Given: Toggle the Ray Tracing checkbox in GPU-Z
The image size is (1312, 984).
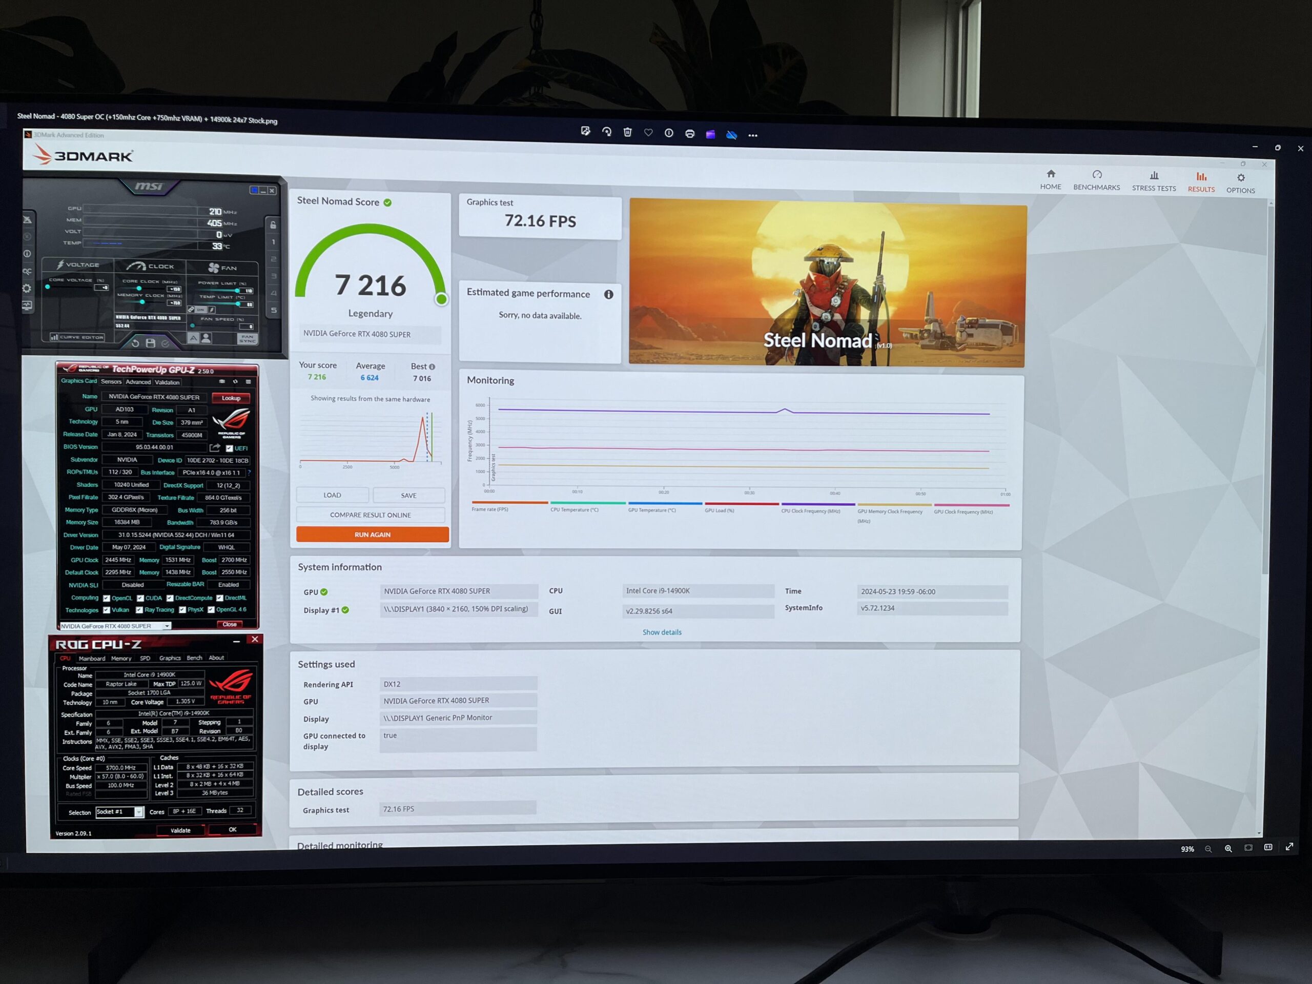Looking at the screenshot, I should coord(139,610).
